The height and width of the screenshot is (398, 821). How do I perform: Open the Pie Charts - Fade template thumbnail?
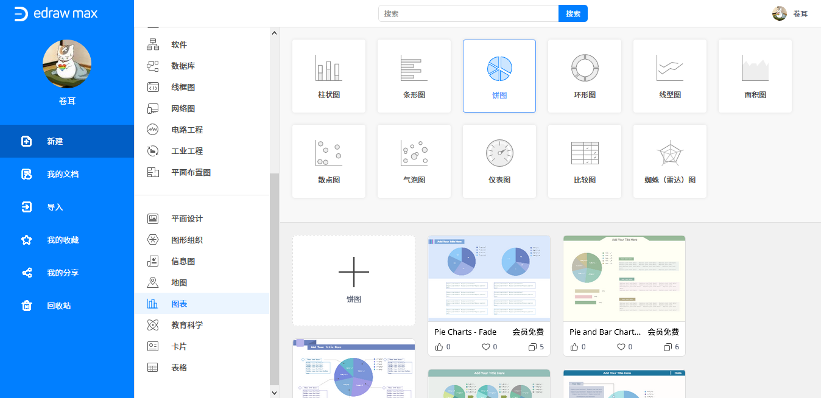pyautogui.click(x=489, y=279)
